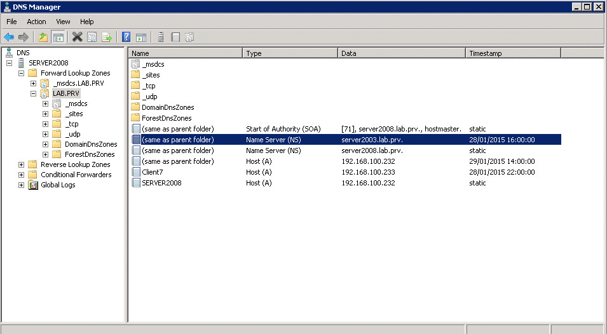Select the SERVER2008 host record name
The height and width of the screenshot is (334, 607).
coord(161,183)
